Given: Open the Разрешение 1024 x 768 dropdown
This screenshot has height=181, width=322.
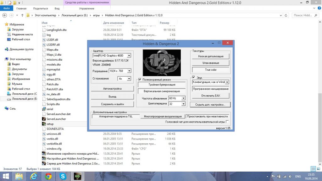Looking at the screenshot, I should [129, 71].
